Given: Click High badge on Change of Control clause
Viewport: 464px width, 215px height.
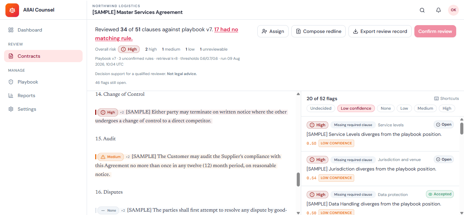Looking at the screenshot, I should 108,112.
